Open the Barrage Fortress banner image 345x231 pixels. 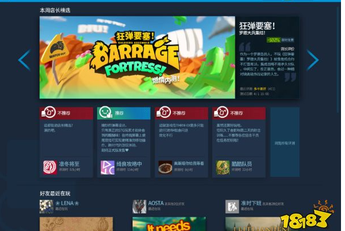[x=137, y=57]
